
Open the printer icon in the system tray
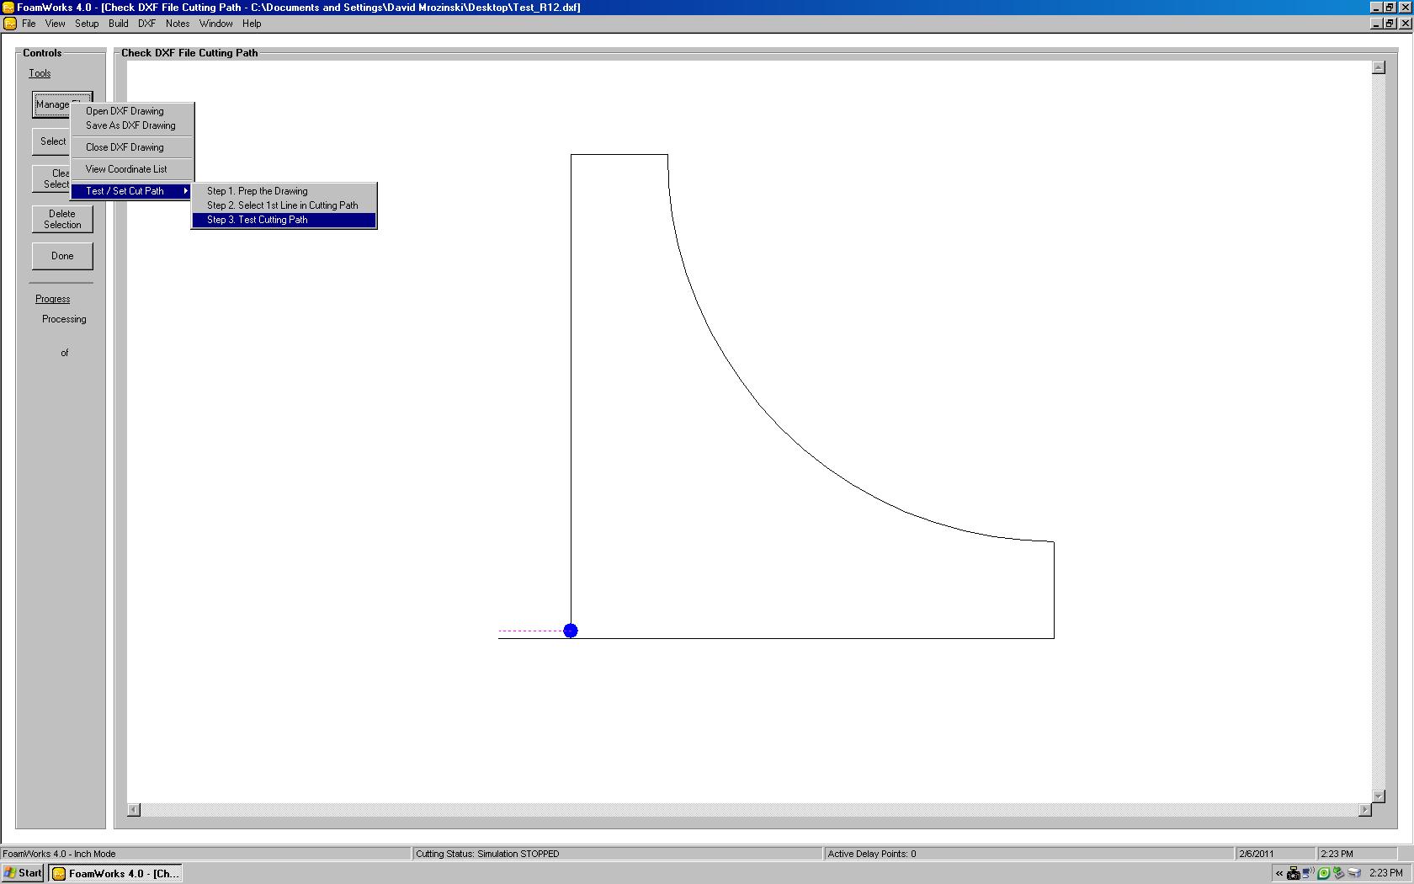click(1354, 873)
